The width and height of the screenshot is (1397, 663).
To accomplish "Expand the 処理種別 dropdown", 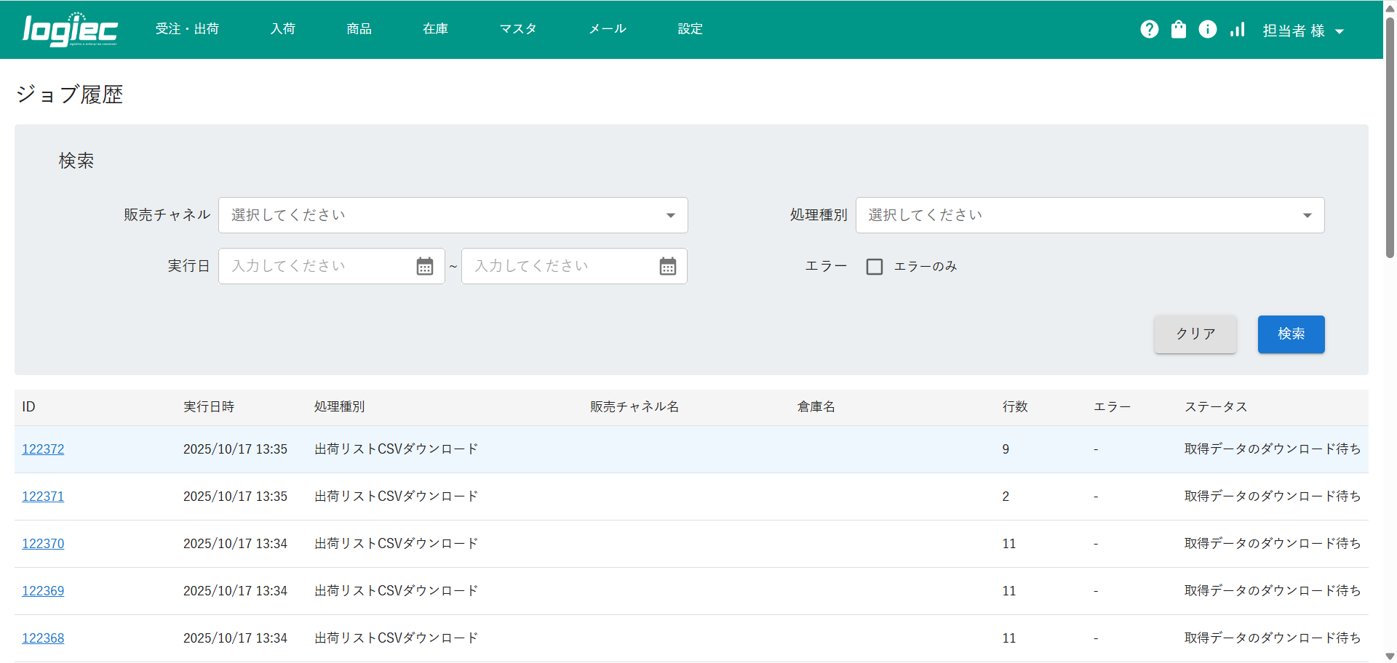I will (x=1089, y=215).
